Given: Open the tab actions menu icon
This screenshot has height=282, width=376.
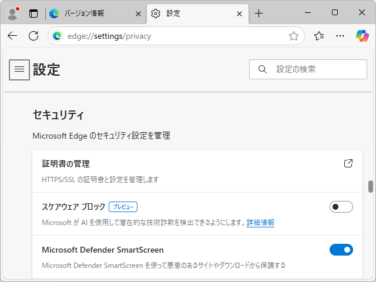Looking at the screenshot, I should click(33, 14).
